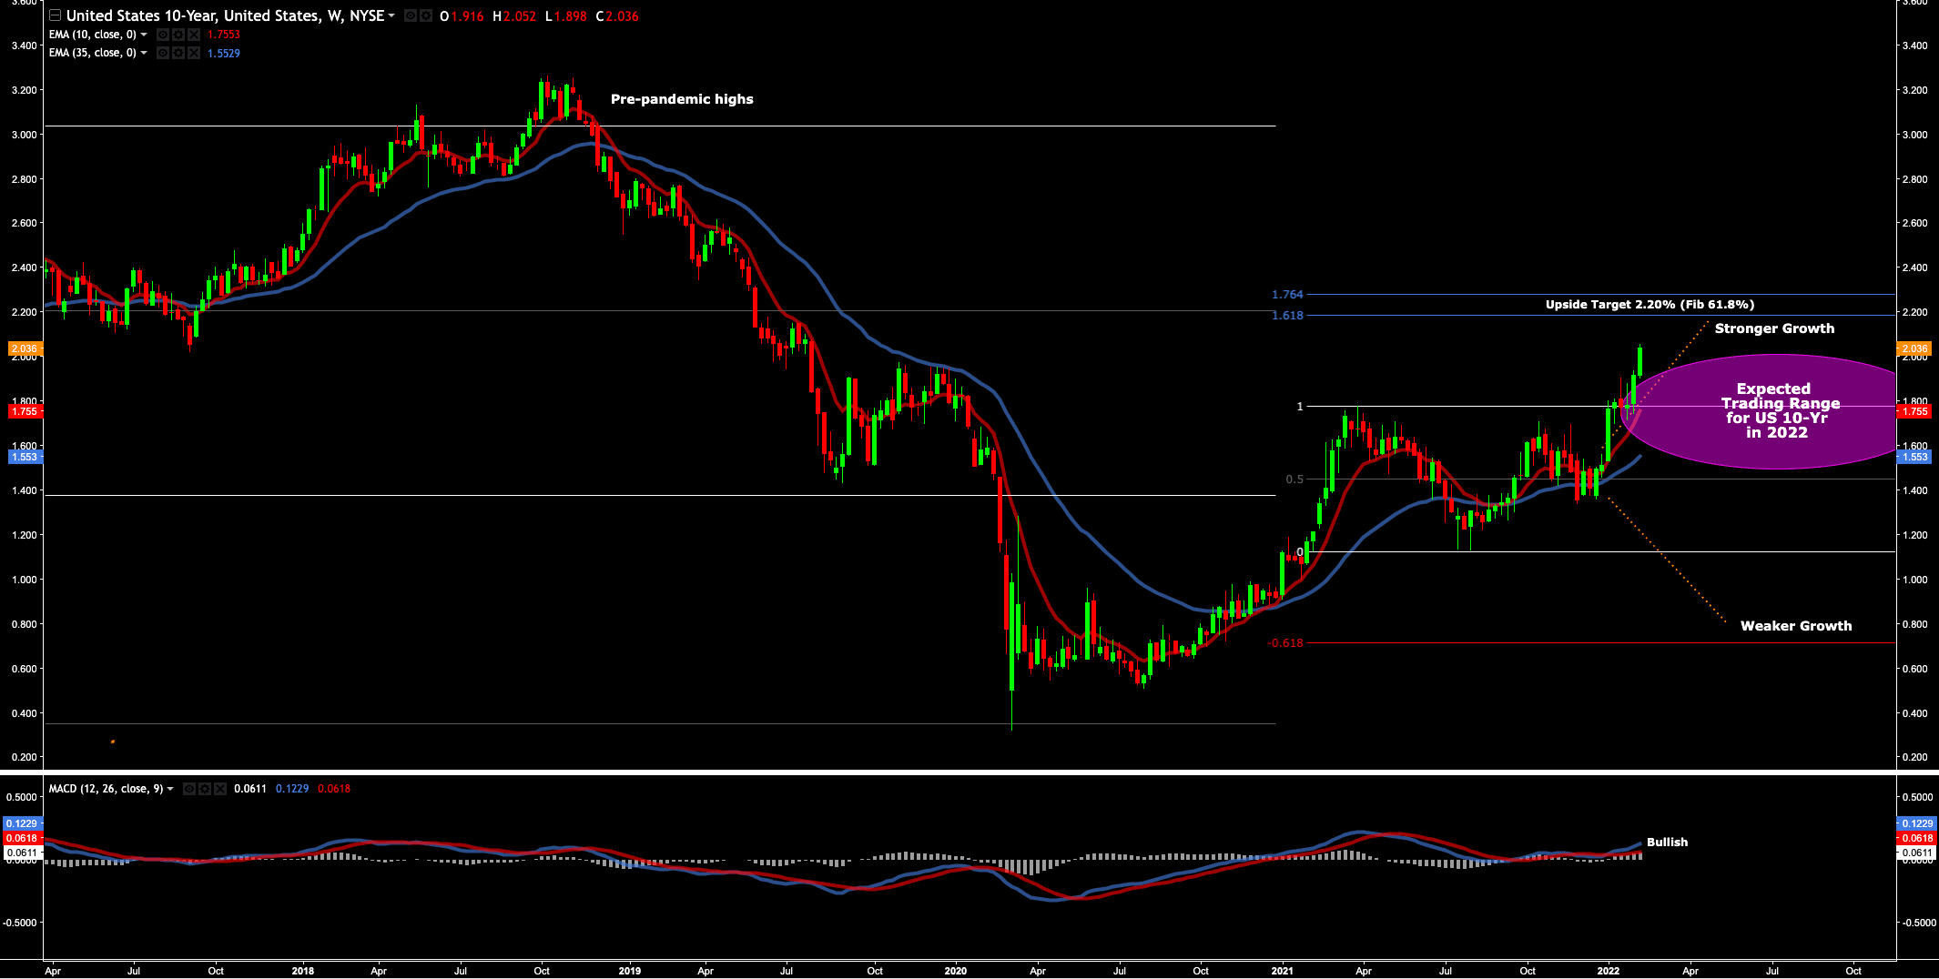
Task: Open the EMA (10, close, 0) dropdown arrow
Action: pos(144,35)
